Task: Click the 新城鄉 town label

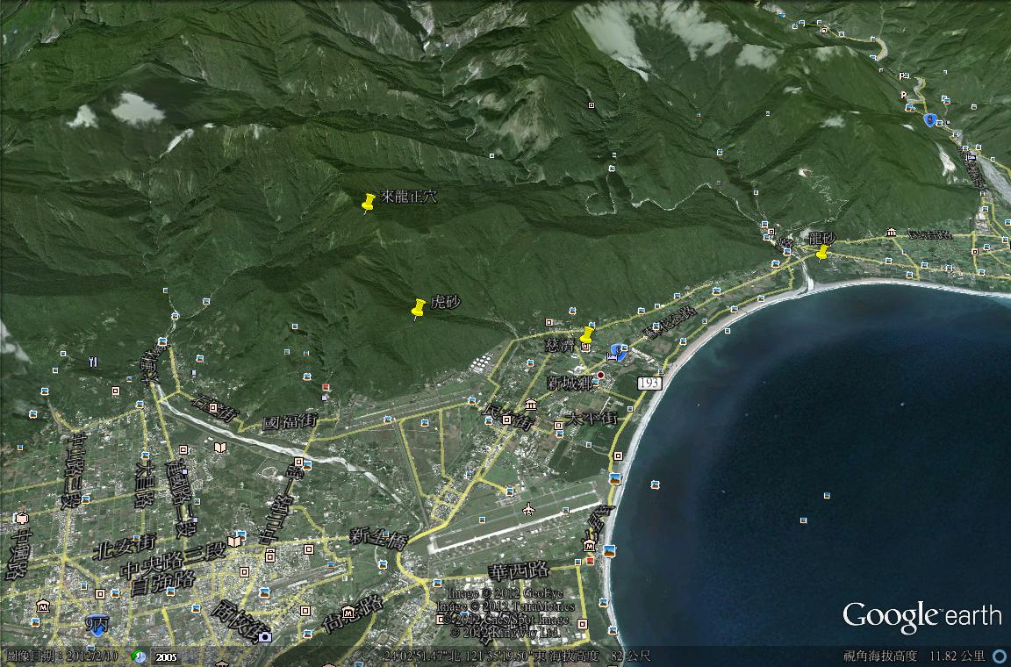Action: click(x=569, y=383)
